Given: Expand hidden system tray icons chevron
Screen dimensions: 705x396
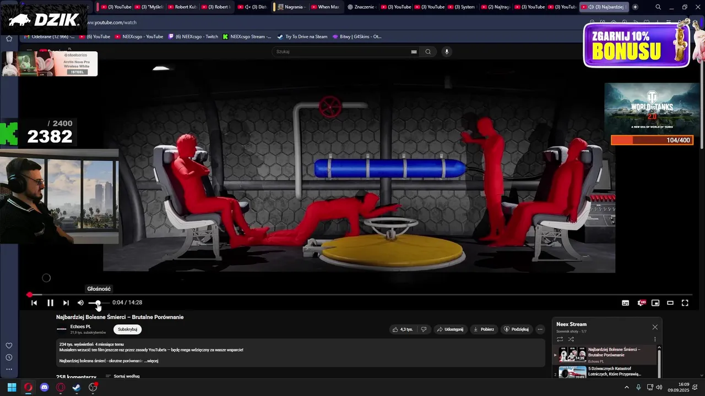Looking at the screenshot, I should (626, 387).
